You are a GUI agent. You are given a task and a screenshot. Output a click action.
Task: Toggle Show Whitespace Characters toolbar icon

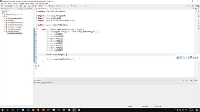pos(61,6)
